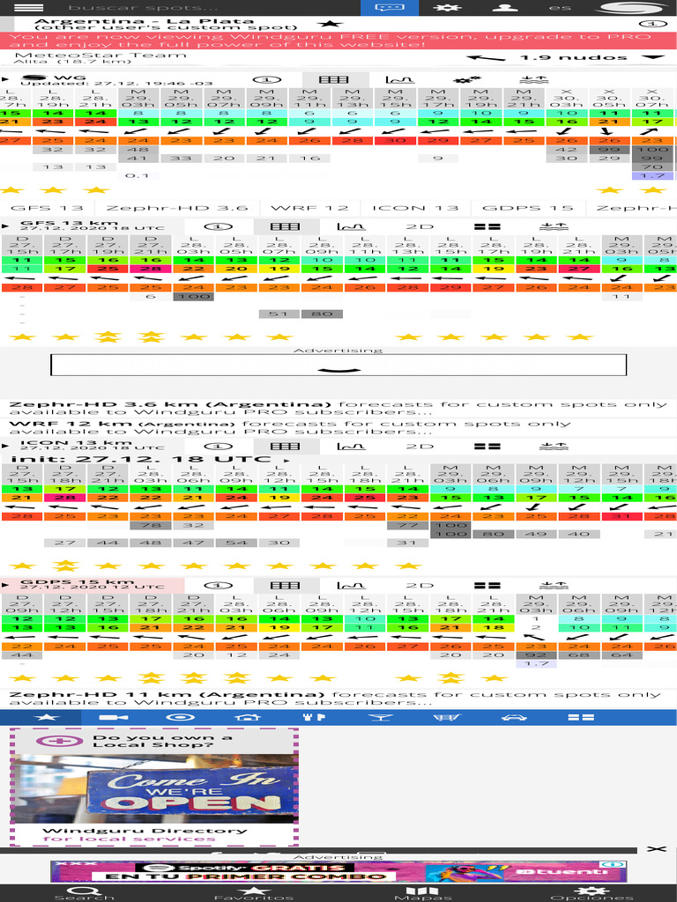Open grid layout icon for ICON 13 km
This screenshot has height=902, width=677.
pyautogui.click(x=487, y=447)
